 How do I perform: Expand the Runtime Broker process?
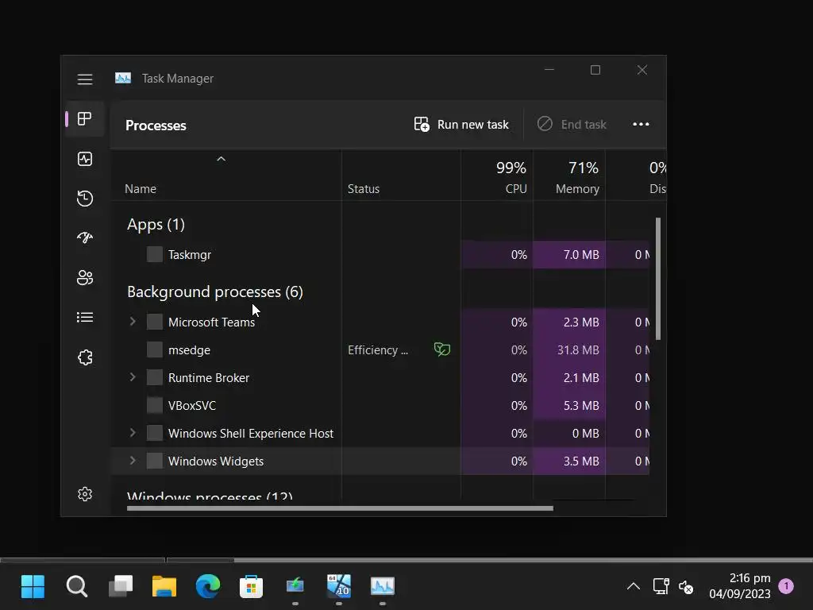point(133,377)
